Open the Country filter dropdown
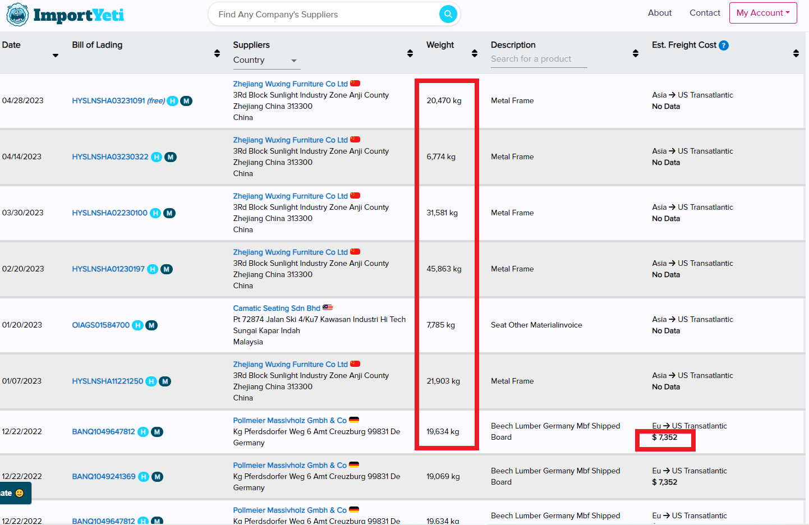The image size is (809, 525). (x=266, y=61)
